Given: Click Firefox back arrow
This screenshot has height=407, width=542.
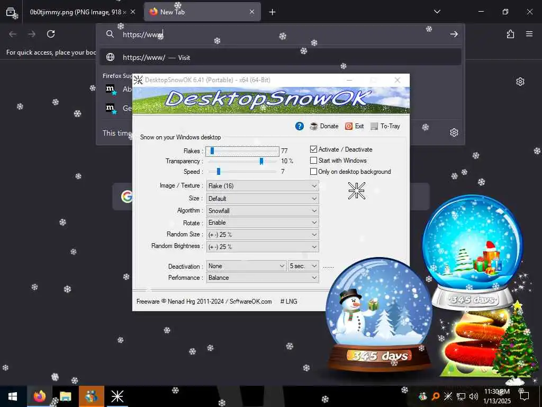Looking at the screenshot, I should pyautogui.click(x=13, y=34).
